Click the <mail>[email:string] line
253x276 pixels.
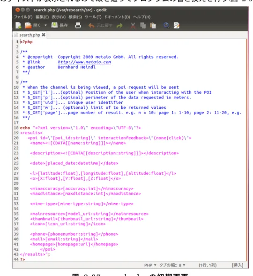(x=64, y=239)
